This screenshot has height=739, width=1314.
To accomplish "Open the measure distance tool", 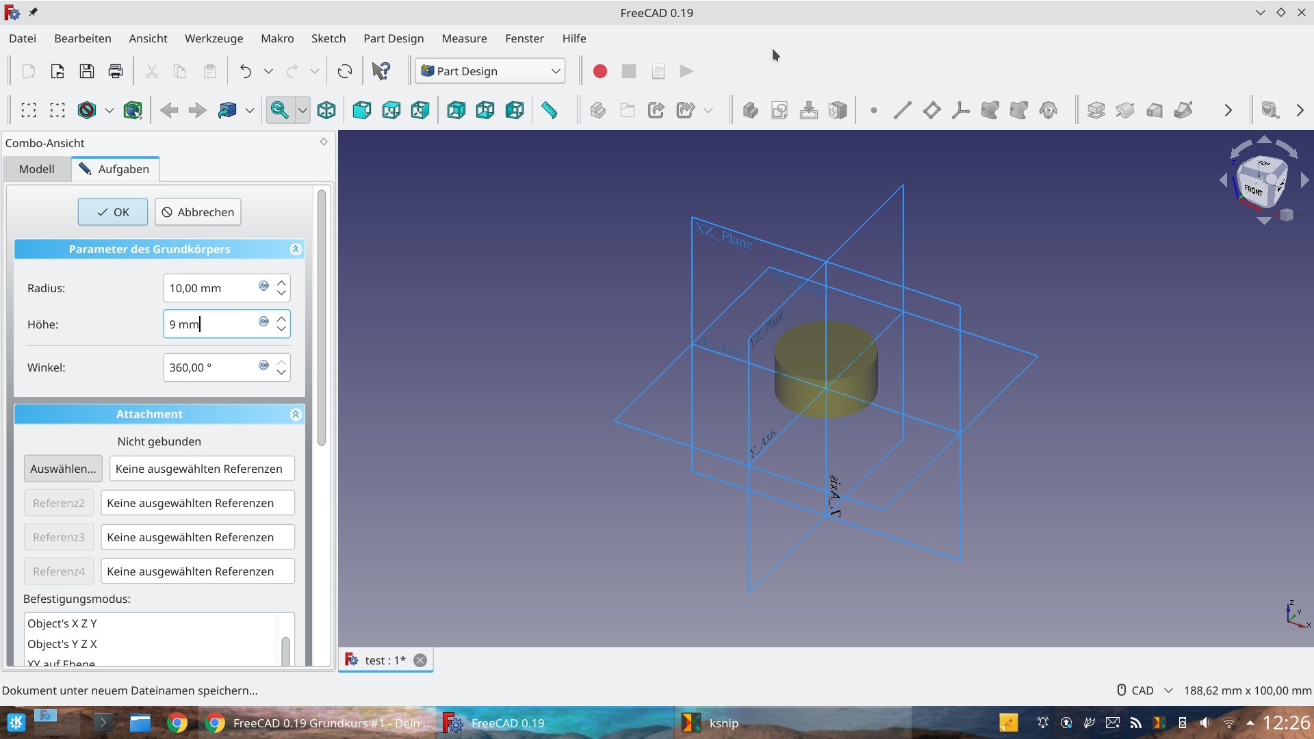I will point(550,110).
